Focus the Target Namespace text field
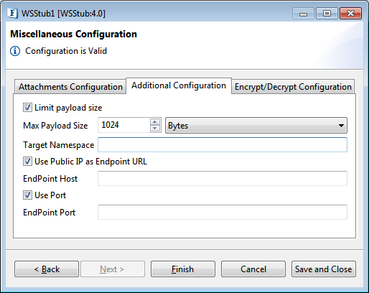 tap(223, 144)
